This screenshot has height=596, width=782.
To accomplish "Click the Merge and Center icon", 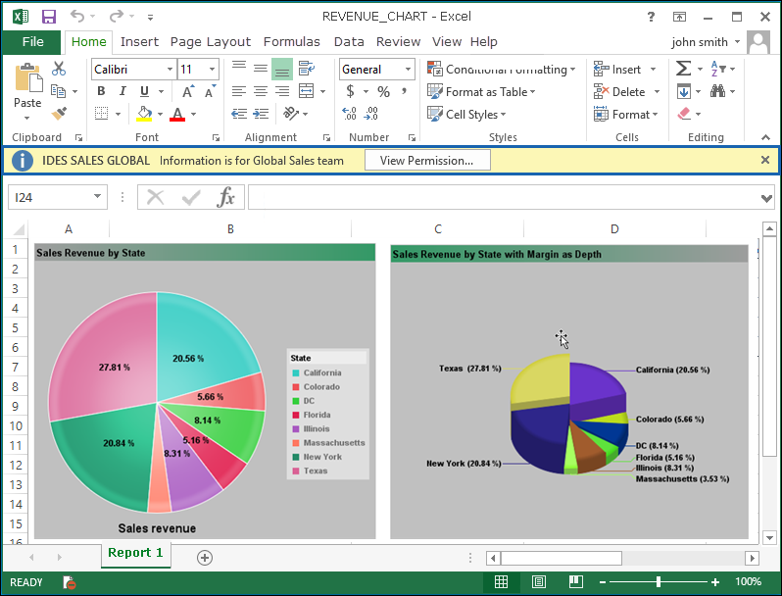I will [x=306, y=91].
